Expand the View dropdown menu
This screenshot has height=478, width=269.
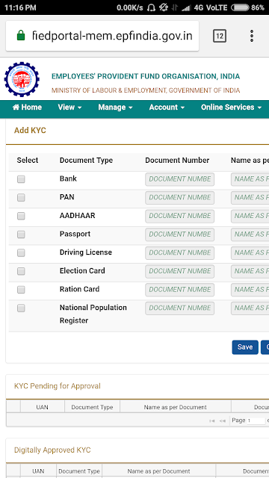(69, 108)
